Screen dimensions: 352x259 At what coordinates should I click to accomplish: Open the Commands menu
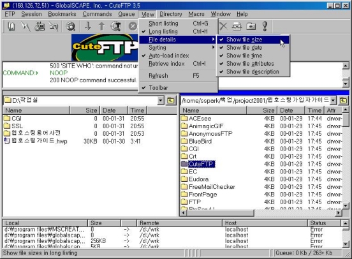(97, 14)
